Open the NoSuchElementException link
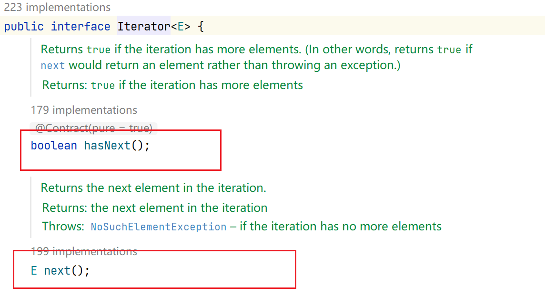 (158, 227)
